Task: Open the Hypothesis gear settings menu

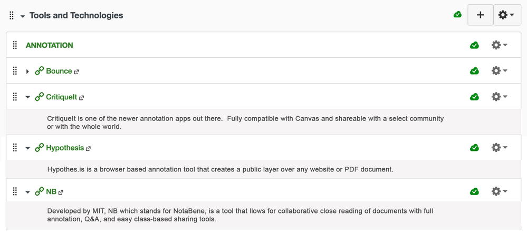Action: pos(499,148)
